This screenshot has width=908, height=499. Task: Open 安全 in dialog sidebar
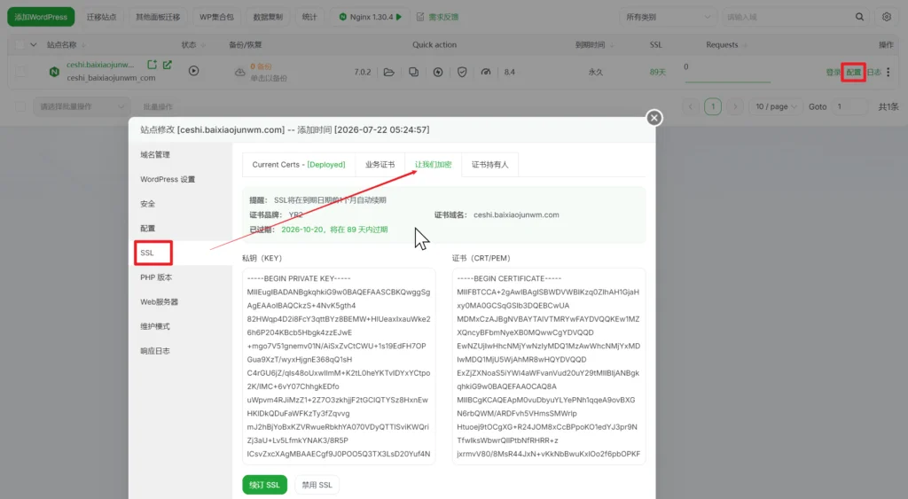[148, 204]
